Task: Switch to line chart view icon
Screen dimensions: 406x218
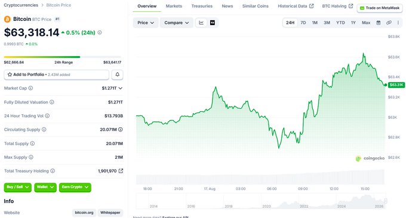Action: click(201, 23)
